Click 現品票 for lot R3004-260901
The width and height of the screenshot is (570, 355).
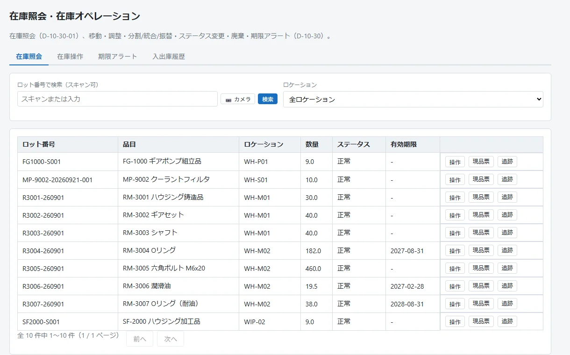pyautogui.click(x=481, y=251)
